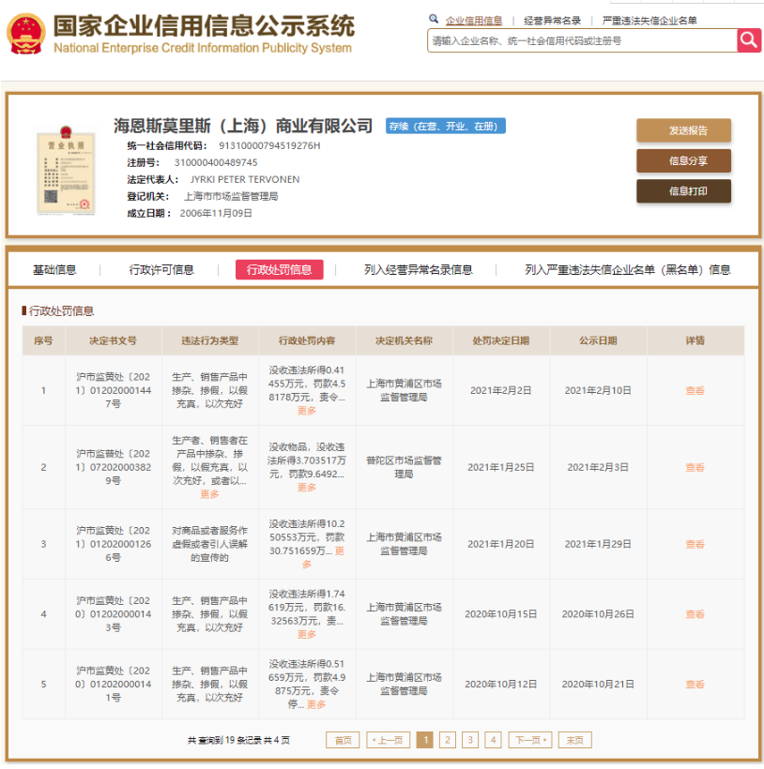Switch to the 基础信息 tab

[x=54, y=270]
